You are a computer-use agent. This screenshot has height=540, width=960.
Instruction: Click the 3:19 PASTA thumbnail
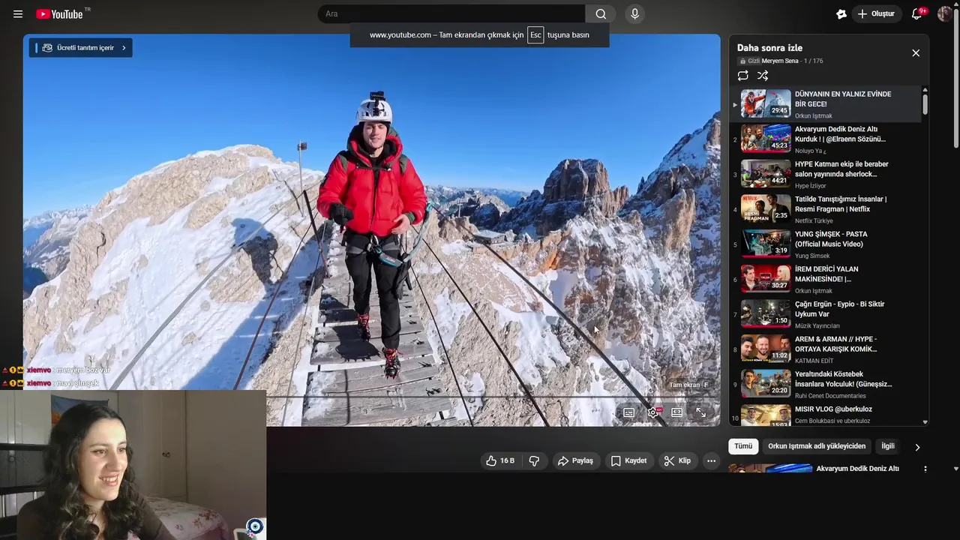tap(766, 244)
